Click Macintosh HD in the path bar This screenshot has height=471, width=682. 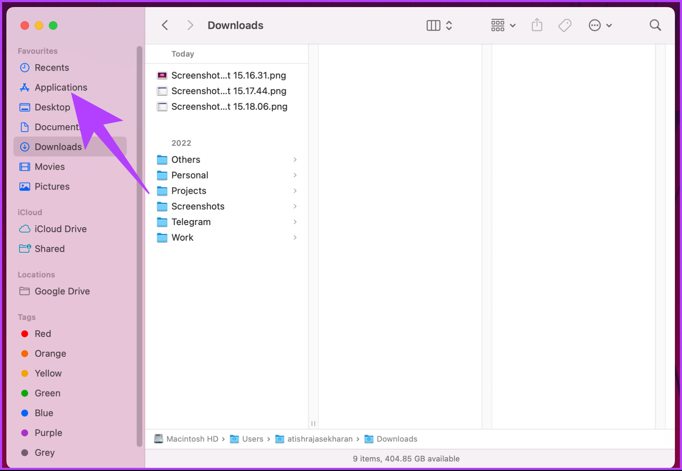coord(192,439)
